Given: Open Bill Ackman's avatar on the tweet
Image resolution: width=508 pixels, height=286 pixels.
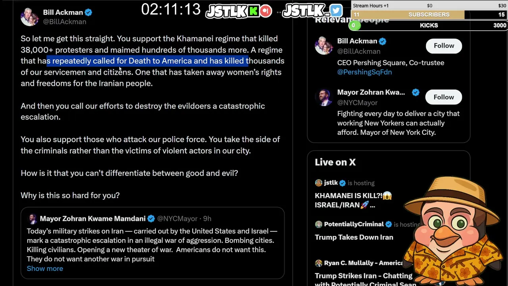Looking at the screenshot, I should (29, 17).
